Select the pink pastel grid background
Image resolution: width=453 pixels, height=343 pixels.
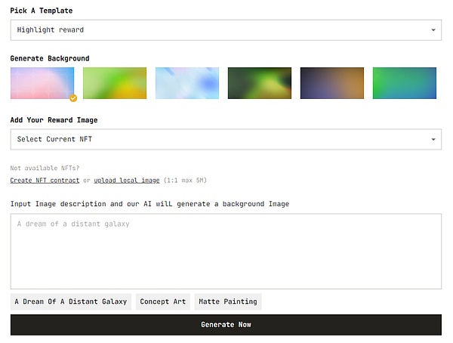pyautogui.click(x=42, y=82)
